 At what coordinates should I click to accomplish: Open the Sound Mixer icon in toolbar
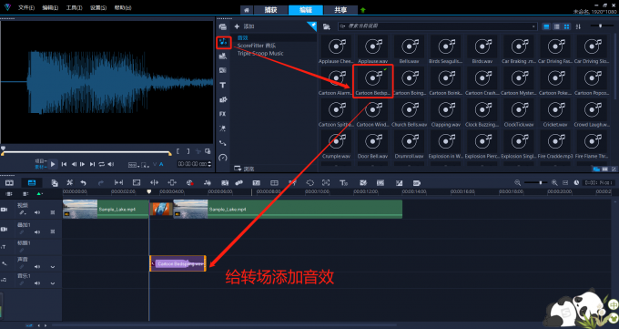click(x=208, y=182)
